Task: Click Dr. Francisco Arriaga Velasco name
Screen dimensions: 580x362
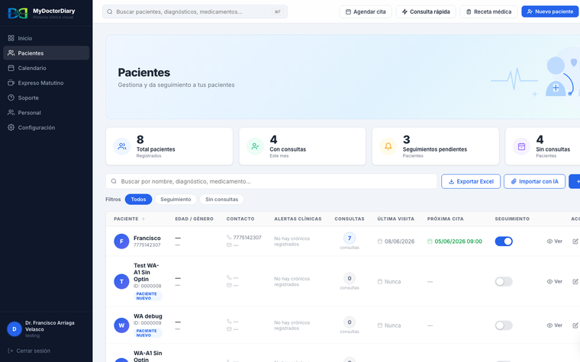Action: [x=50, y=326]
